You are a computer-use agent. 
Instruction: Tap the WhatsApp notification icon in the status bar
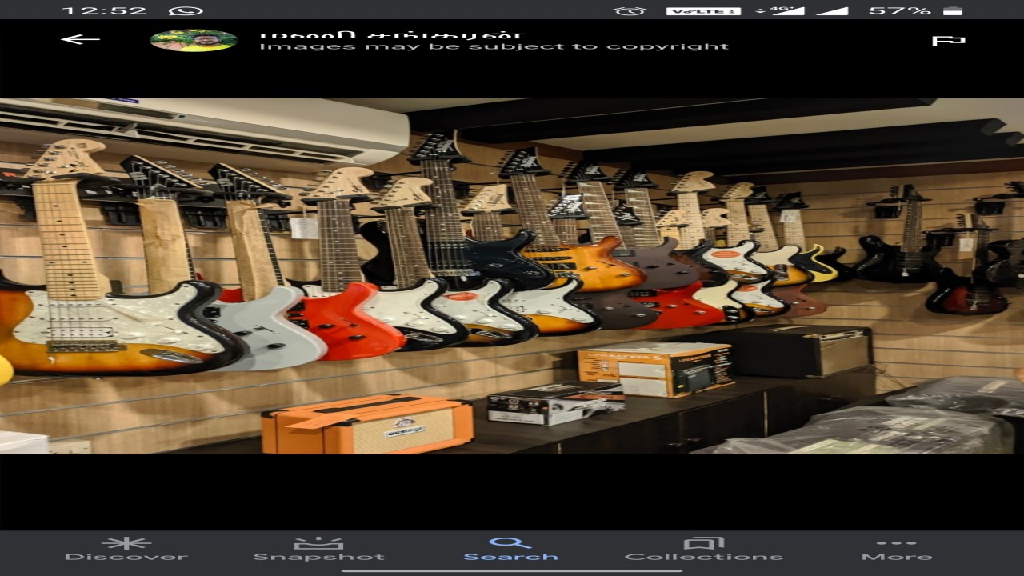pos(186,10)
